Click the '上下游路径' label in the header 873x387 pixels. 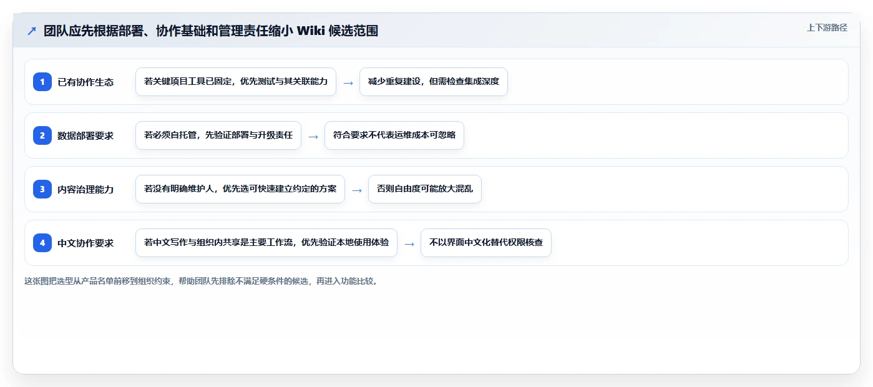coord(827,27)
